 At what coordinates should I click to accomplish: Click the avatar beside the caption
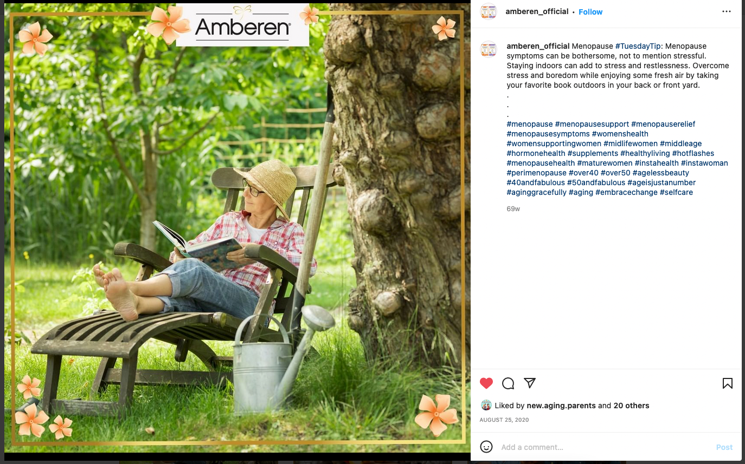pyautogui.click(x=489, y=49)
